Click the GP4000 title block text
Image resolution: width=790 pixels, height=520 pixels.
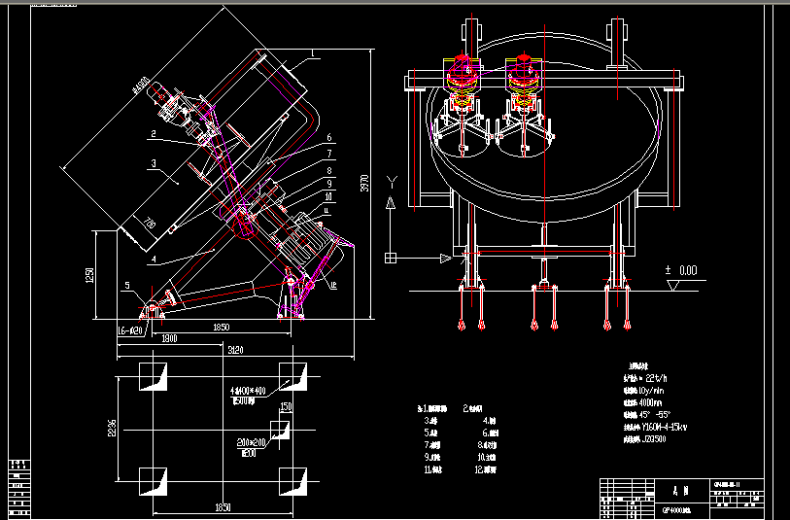point(676,509)
